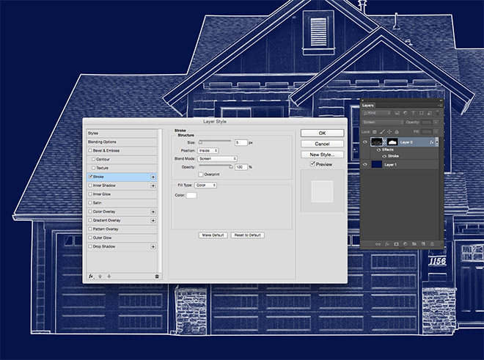Add another Drop Shadow with plus icon
Image resolution: width=484 pixels, height=360 pixels.
(153, 246)
